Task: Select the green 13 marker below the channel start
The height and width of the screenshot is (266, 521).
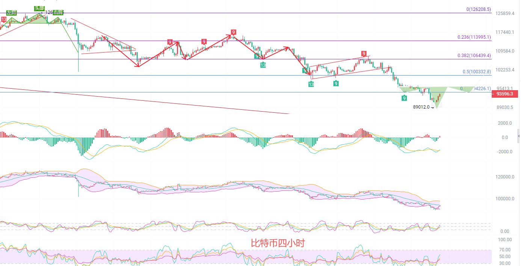Action: point(311,84)
